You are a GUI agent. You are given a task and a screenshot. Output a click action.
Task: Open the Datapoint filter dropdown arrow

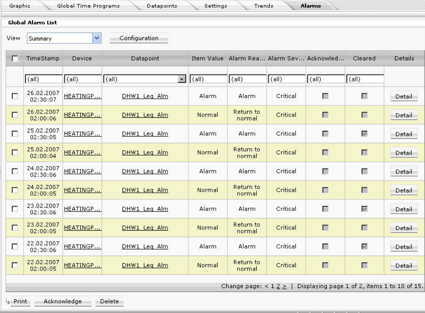181,79
